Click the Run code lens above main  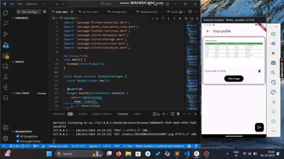66,56
